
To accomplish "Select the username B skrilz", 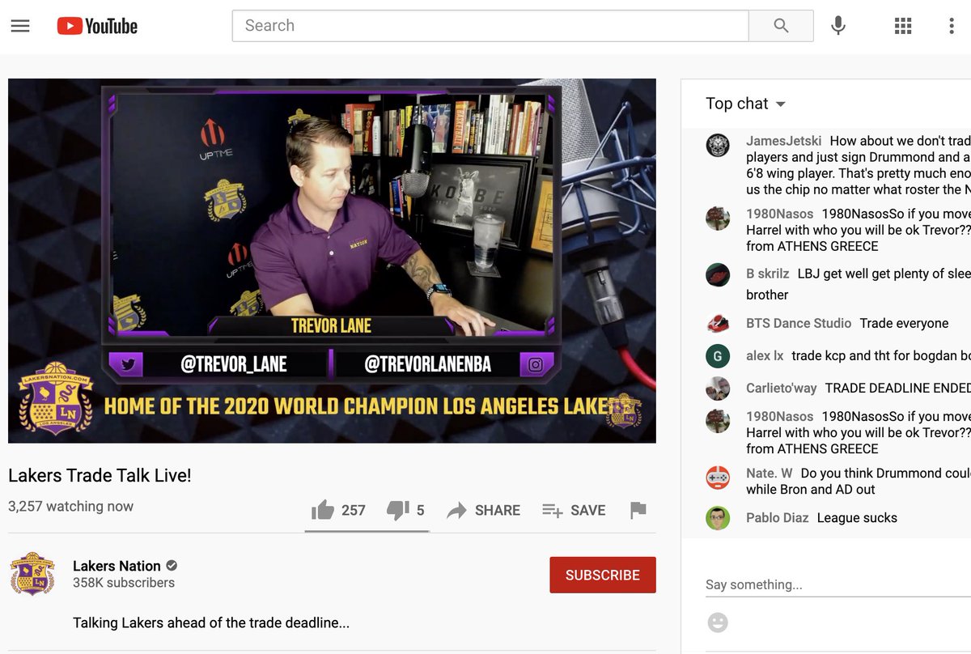I will pyautogui.click(x=768, y=274).
